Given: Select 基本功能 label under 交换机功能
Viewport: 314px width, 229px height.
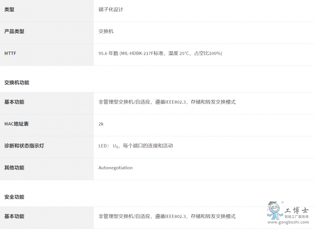Looking at the screenshot, I should (x=14, y=102).
